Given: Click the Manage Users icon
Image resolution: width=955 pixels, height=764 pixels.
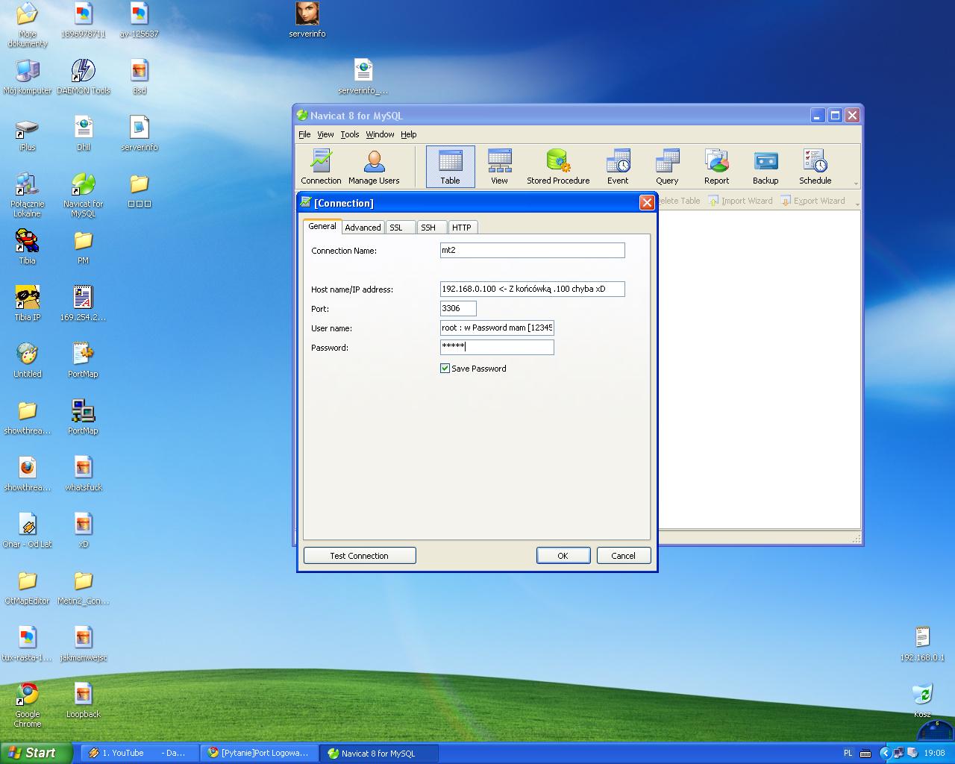Looking at the screenshot, I should pos(374,166).
